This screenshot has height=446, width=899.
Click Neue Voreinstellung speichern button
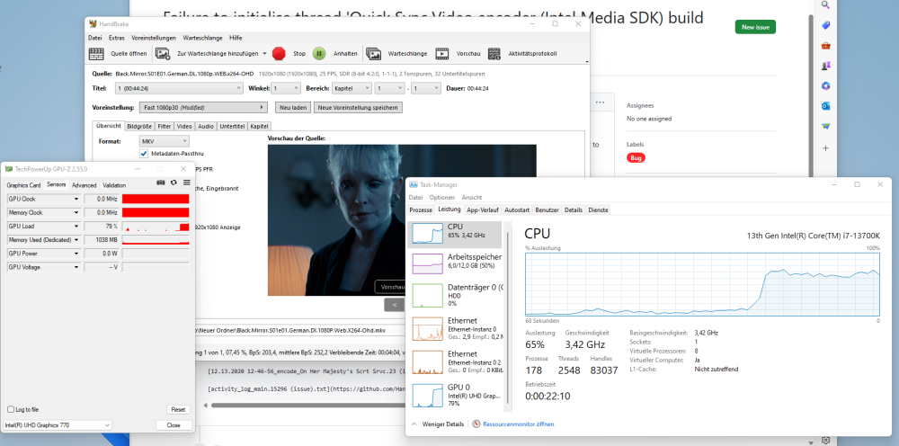click(359, 107)
